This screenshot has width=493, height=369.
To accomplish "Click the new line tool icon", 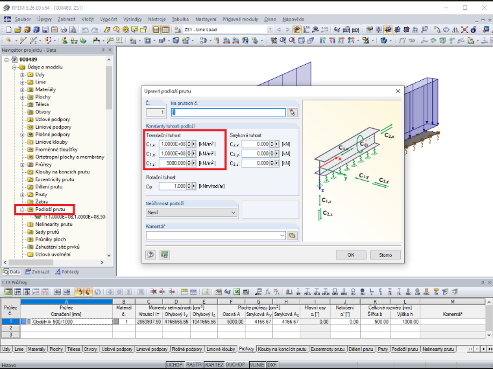I will click(23, 41).
